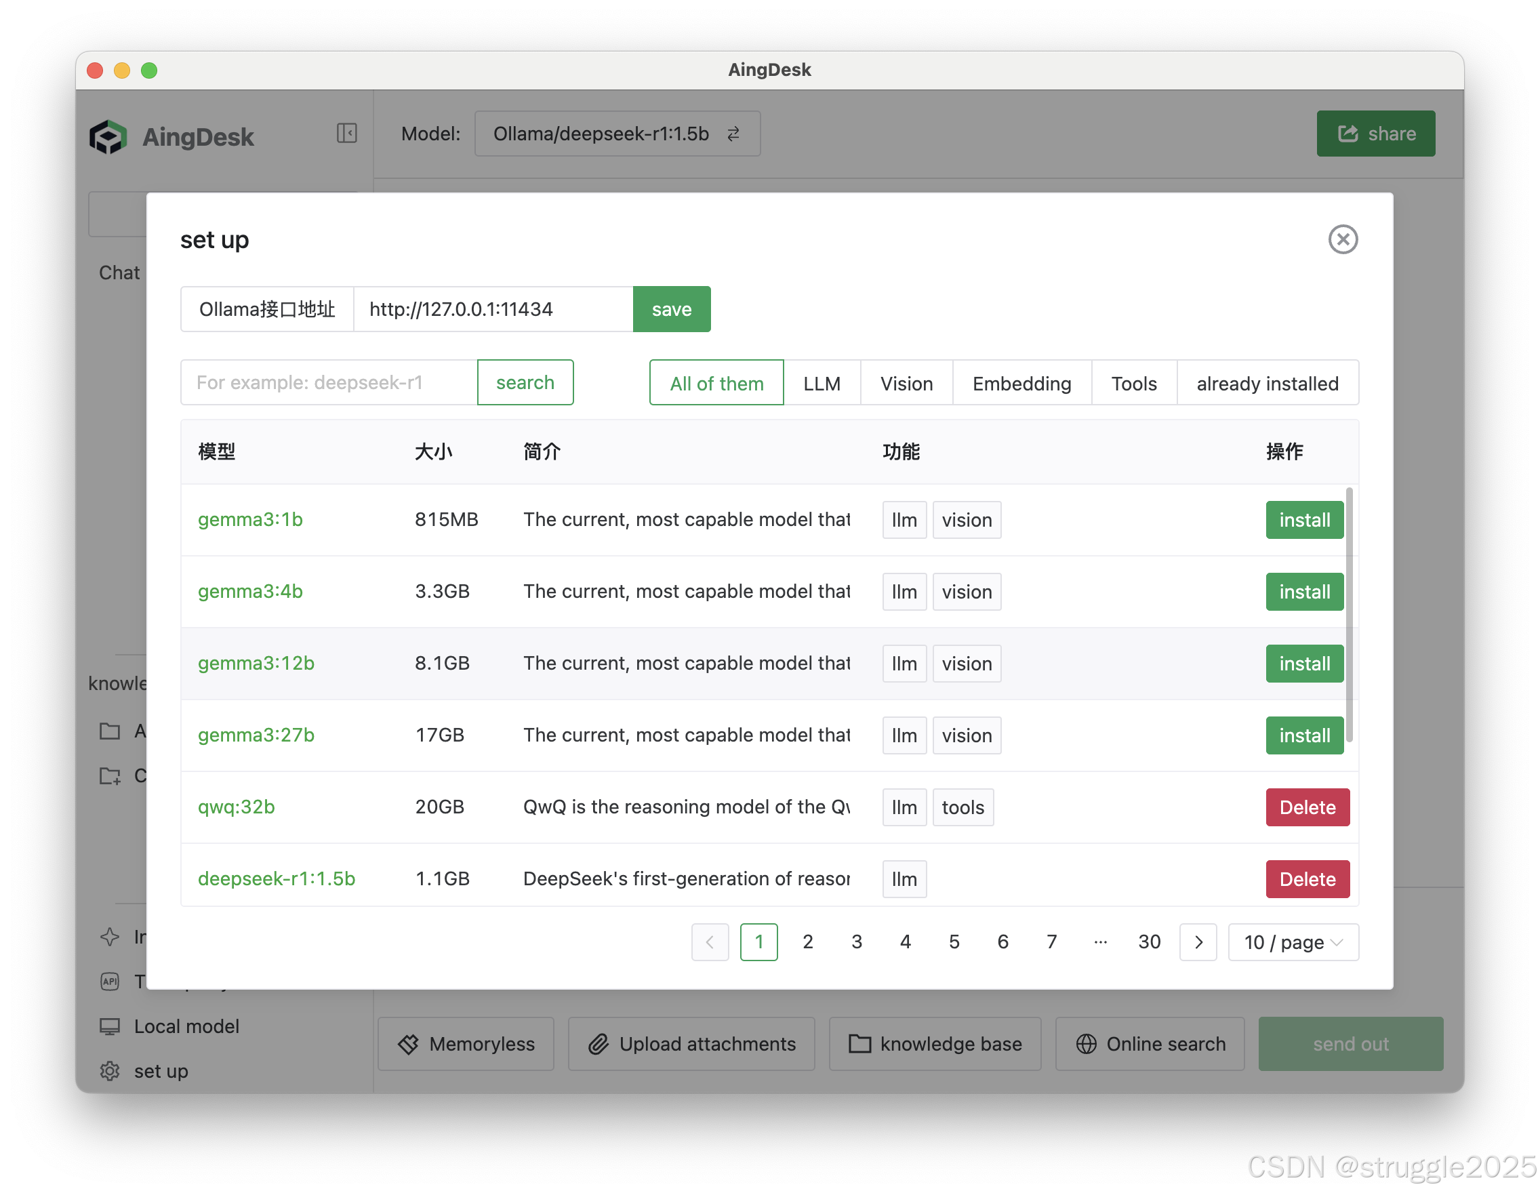Toggle the Memoryless mode button
The image size is (1540, 1193).
pos(466,1043)
